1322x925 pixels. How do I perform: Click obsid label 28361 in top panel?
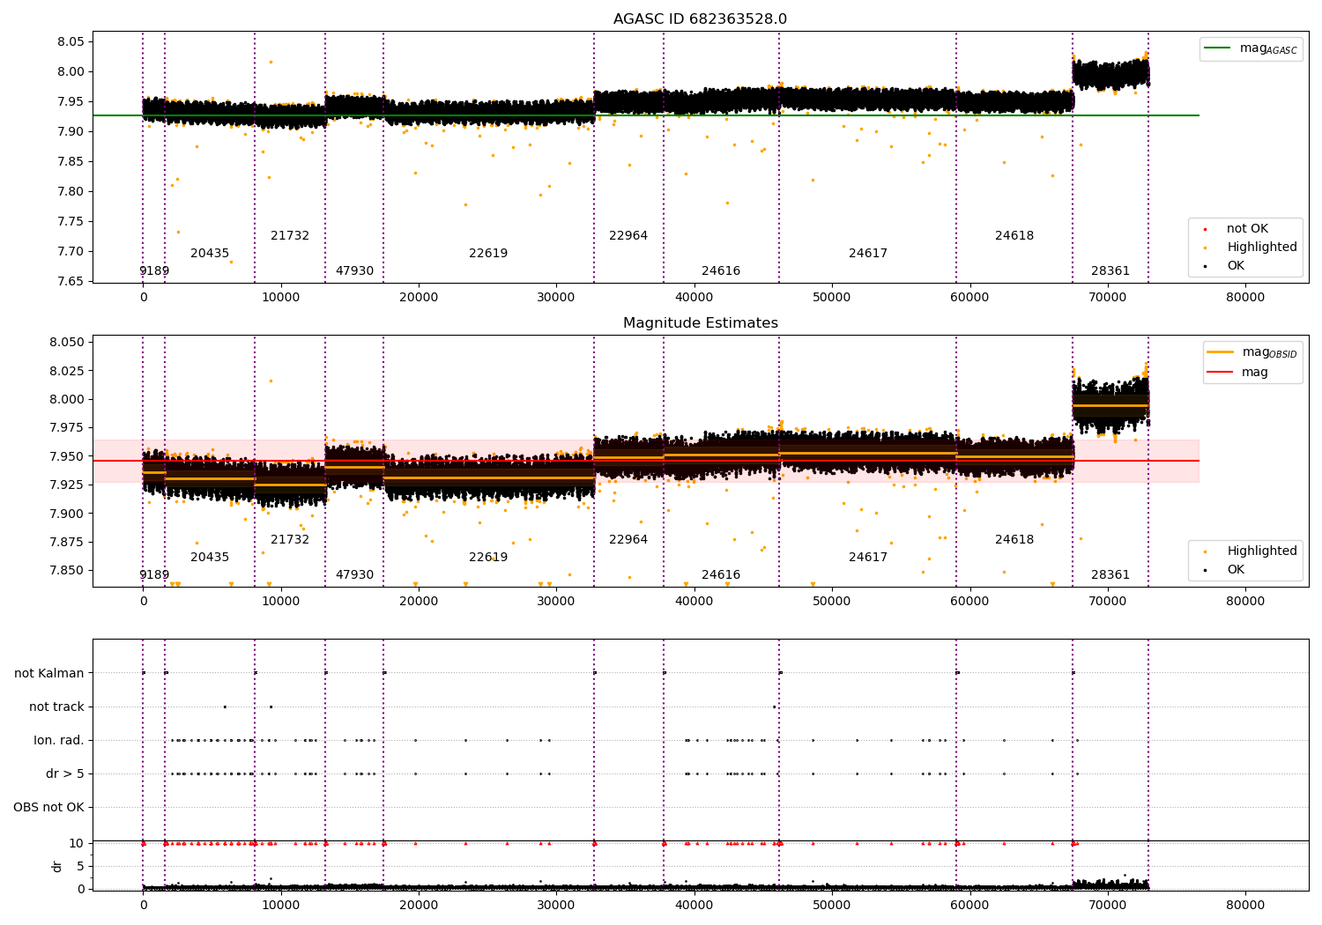(x=1110, y=271)
